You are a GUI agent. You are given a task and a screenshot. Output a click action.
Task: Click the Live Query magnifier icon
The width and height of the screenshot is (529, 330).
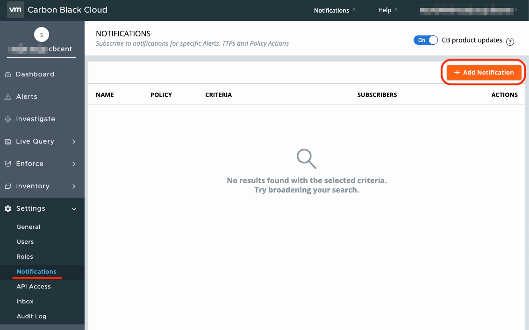click(8, 142)
